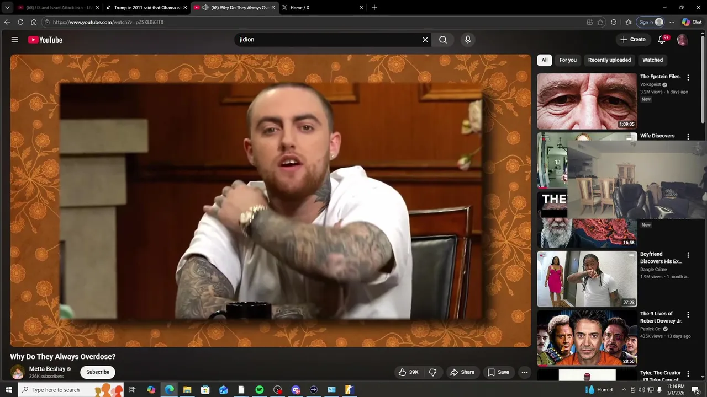Add page to favorites star icon

click(x=600, y=22)
